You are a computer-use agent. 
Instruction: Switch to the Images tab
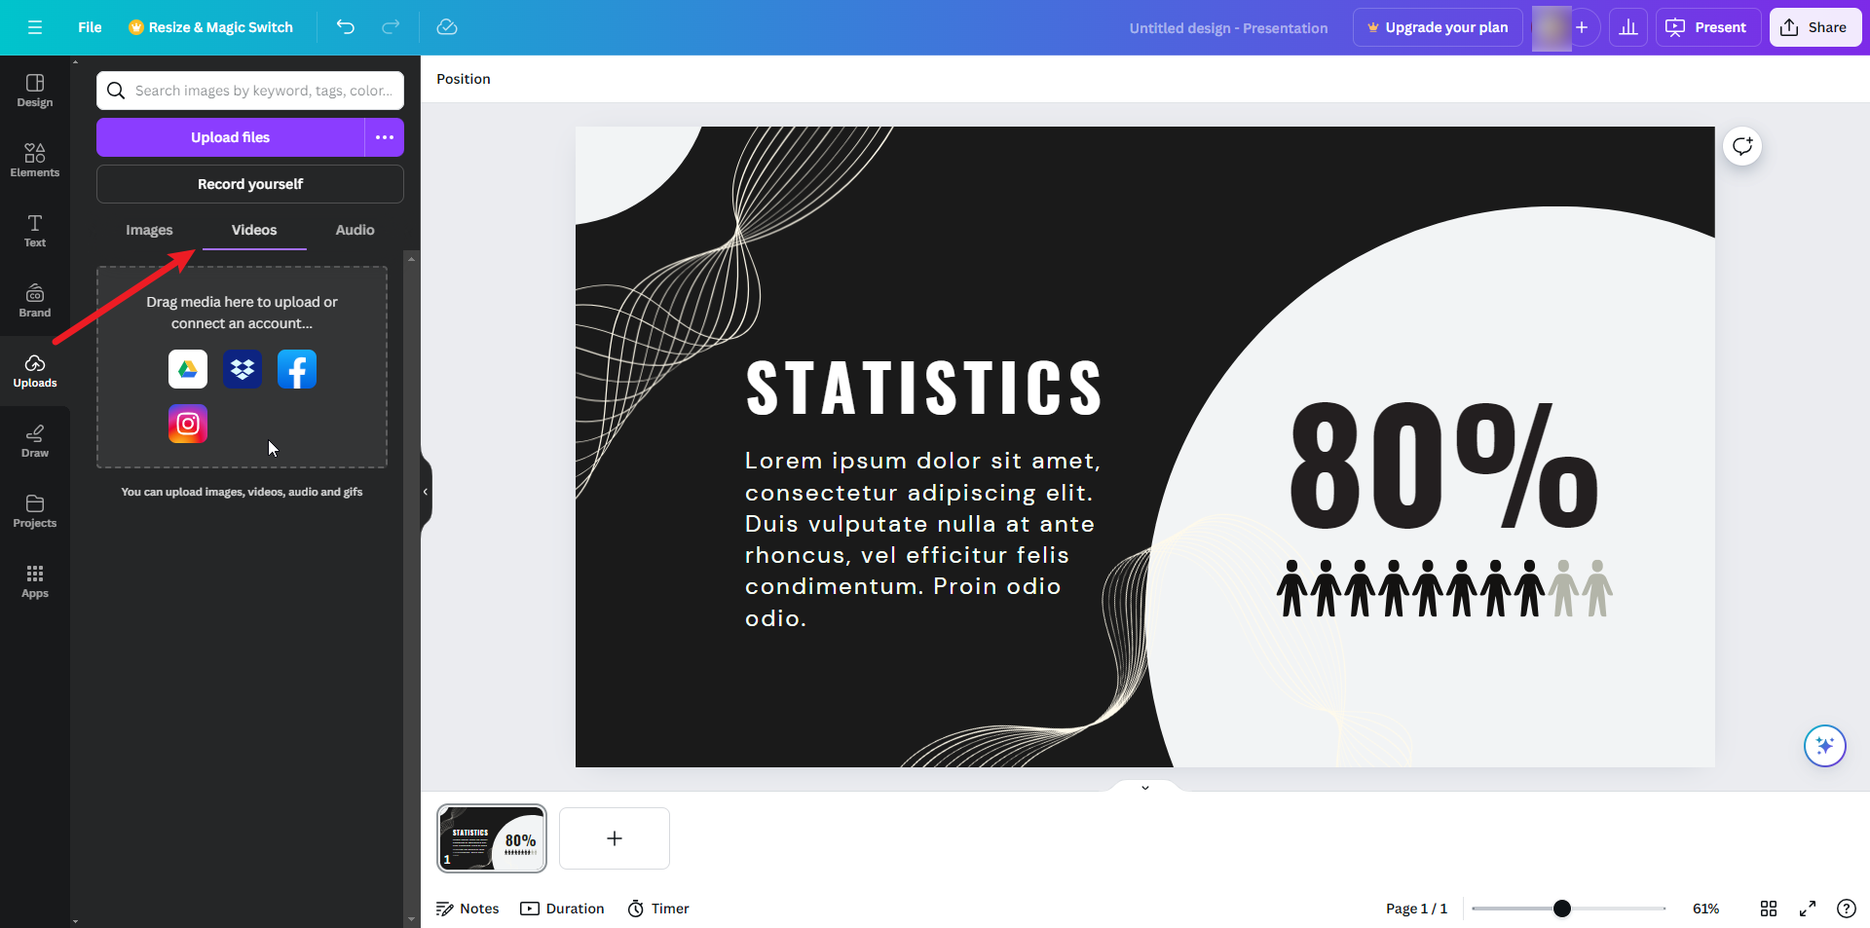coord(149,230)
